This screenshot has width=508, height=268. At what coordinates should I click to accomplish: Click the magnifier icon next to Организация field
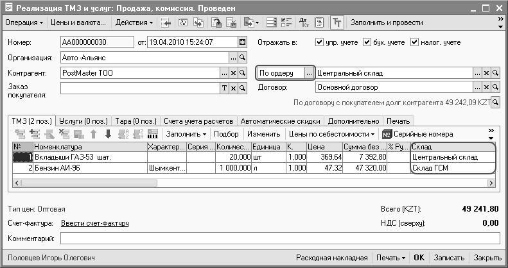click(x=242, y=58)
